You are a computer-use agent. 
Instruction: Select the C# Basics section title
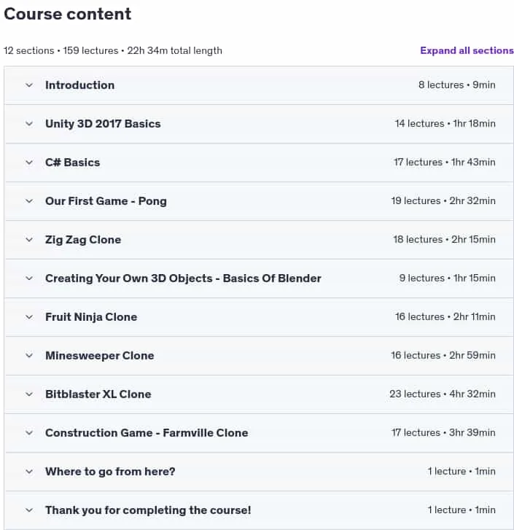[73, 163]
